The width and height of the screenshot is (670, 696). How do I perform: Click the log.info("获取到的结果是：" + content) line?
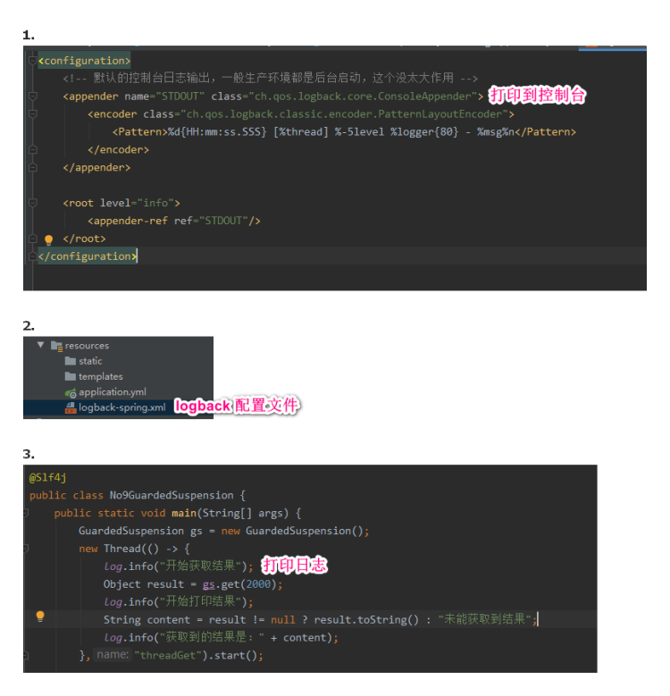coord(221,637)
